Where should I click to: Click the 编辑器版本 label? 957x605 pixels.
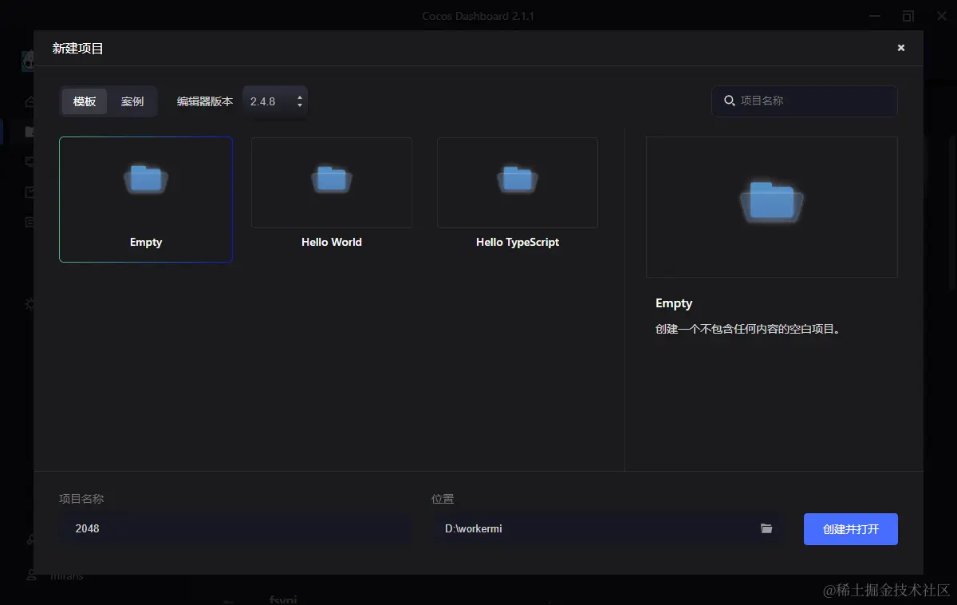click(x=205, y=101)
